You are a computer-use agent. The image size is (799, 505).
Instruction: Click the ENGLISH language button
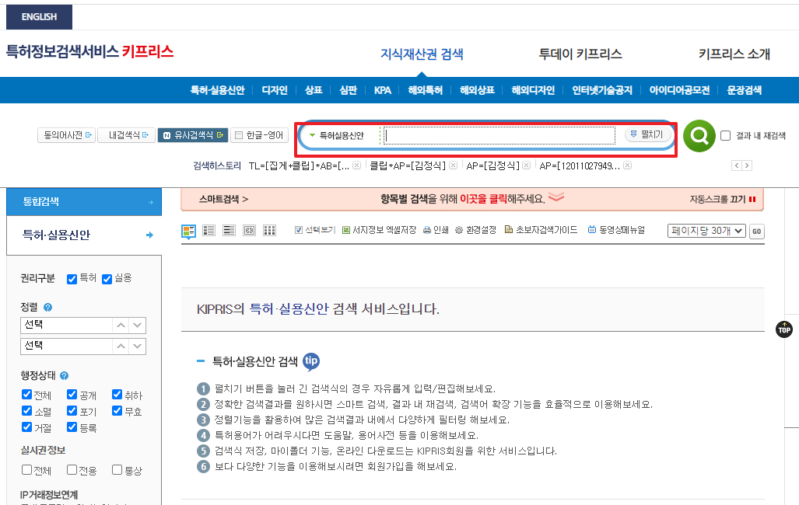[39, 17]
